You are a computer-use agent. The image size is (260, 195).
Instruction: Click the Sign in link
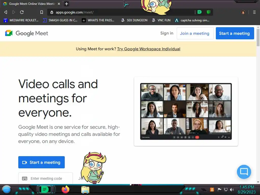[167, 33]
